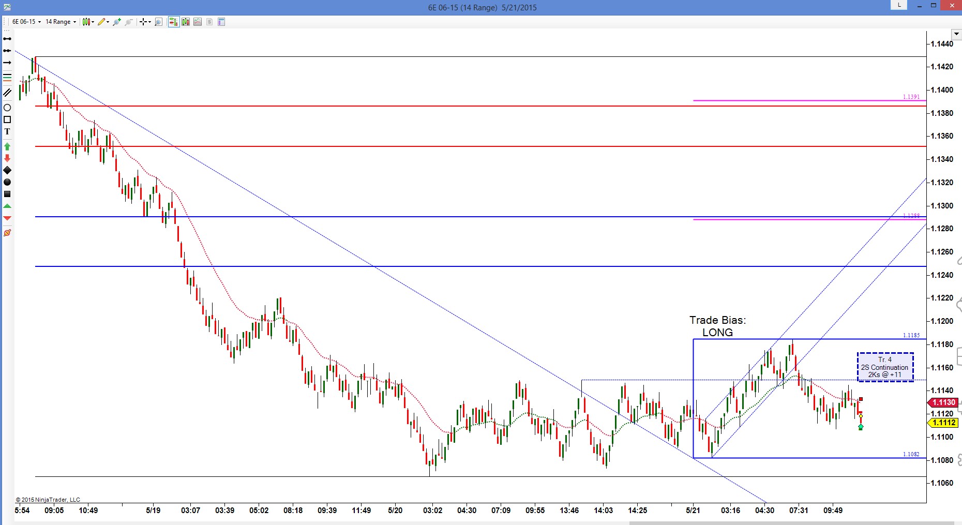This screenshot has height=525, width=962.
Task: Click the 08:18 time axis label
Action: [x=293, y=510]
